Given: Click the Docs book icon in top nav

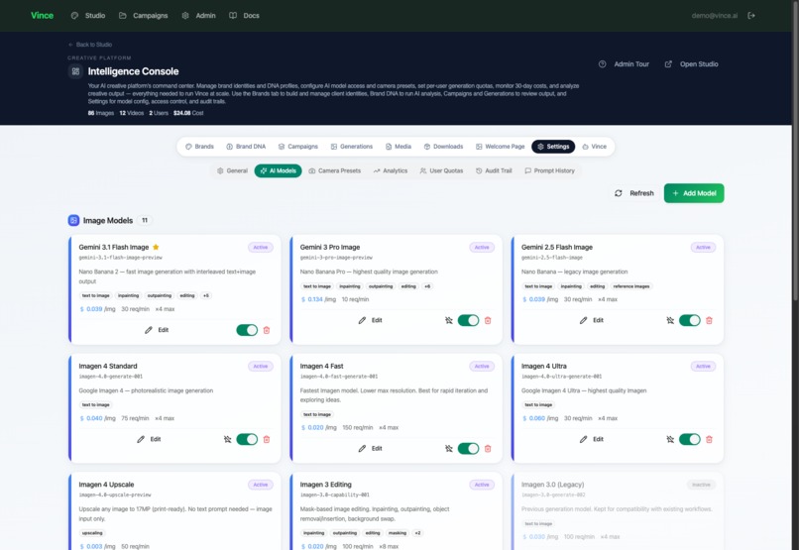Looking at the screenshot, I should pos(233,15).
